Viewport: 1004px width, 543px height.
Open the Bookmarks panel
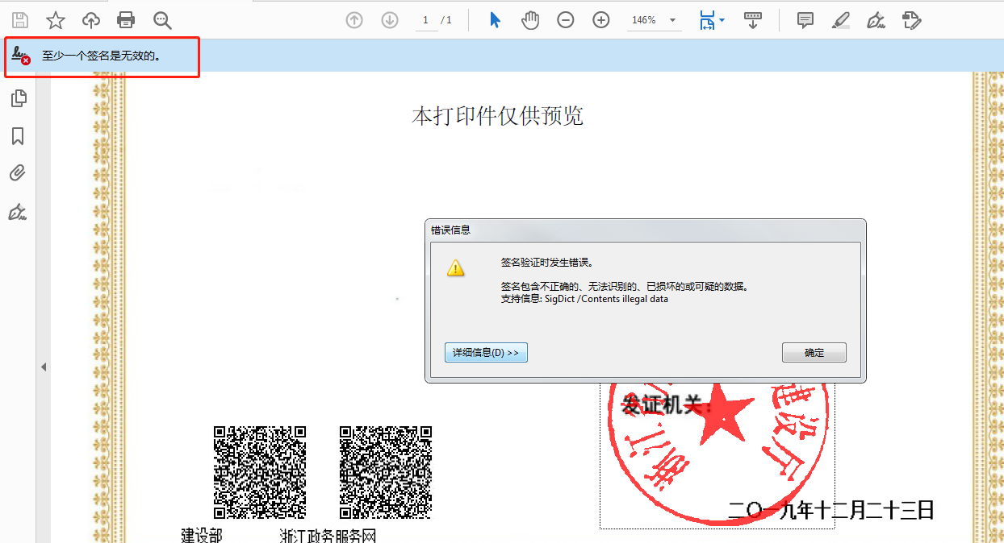coord(19,136)
